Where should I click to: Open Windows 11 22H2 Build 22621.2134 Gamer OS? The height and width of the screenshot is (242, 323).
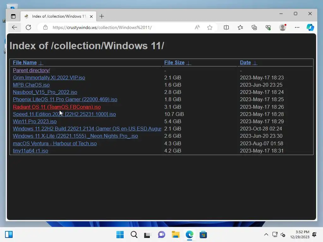click(x=87, y=129)
